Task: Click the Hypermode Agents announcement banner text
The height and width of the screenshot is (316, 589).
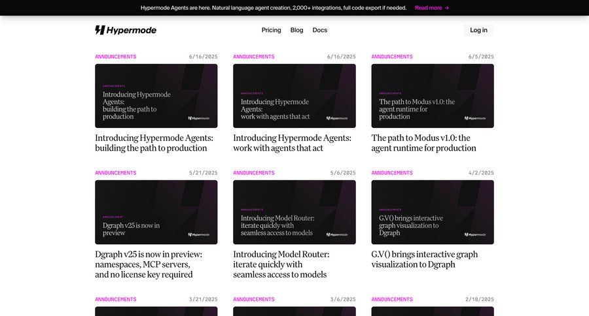Action: (x=274, y=8)
